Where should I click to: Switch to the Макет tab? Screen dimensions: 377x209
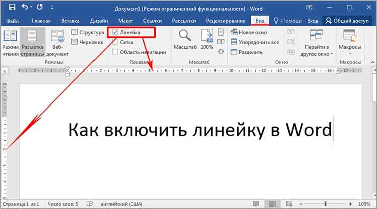[125, 21]
